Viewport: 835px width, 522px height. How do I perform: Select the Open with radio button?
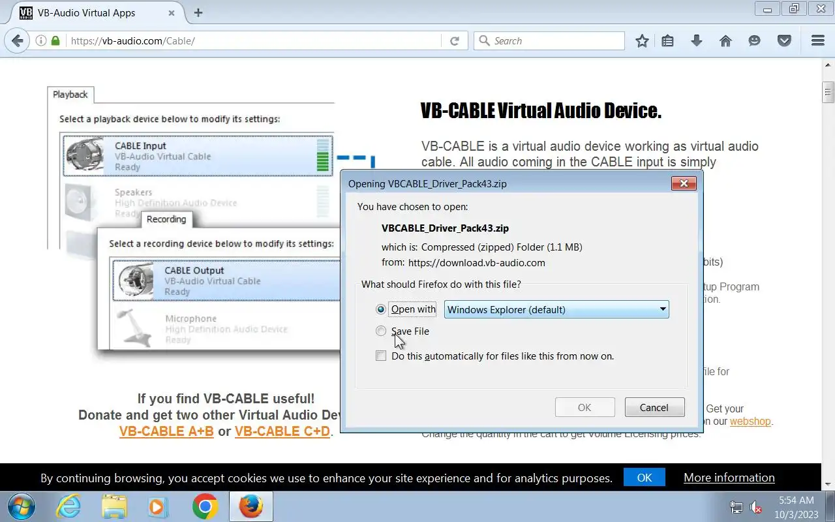pos(381,309)
